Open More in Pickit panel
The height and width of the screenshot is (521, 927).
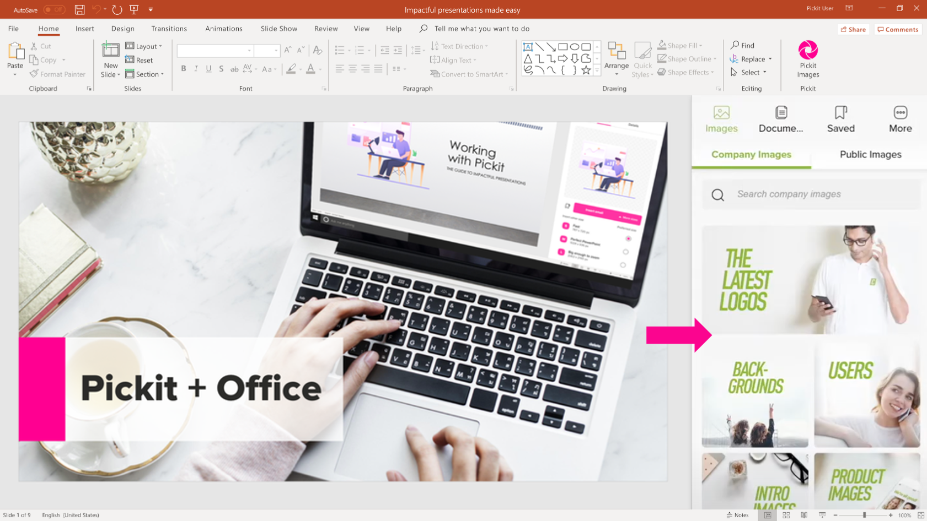point(900,119)
